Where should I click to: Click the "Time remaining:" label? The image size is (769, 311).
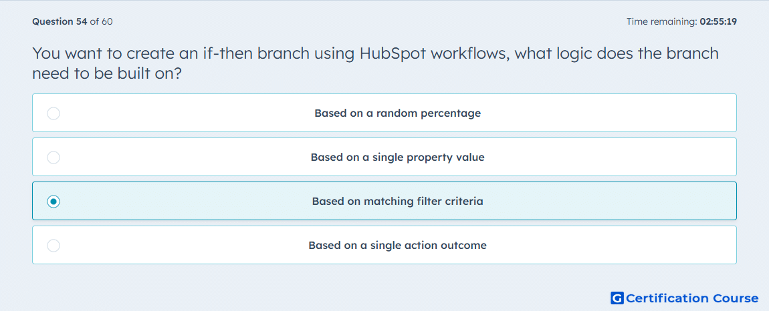click(x=662, y=21)
